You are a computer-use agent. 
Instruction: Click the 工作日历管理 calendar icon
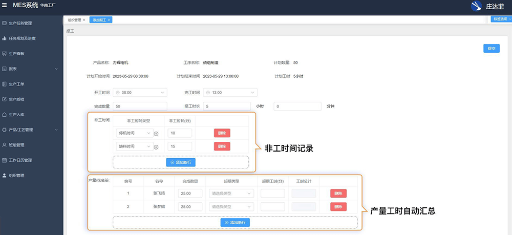pos(4,160)
